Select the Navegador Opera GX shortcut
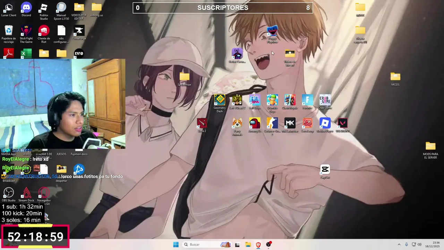 point(44,196)
